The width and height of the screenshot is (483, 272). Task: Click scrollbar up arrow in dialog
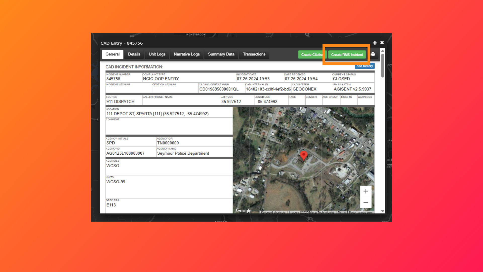[383, 51]
